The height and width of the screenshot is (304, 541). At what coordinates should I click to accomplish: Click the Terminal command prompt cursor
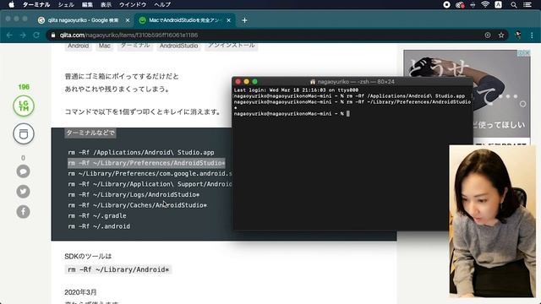click(347, 113)
